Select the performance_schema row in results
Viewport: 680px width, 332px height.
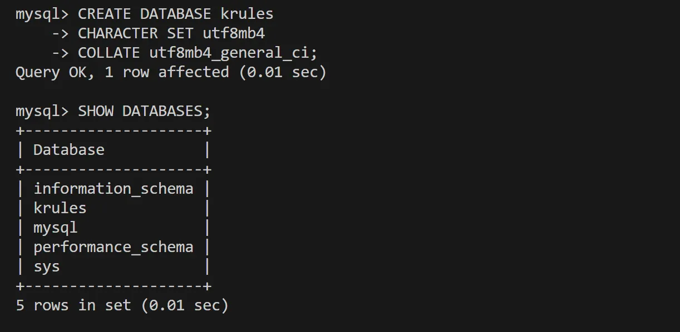pyautogui.click(x=114, y=247)
